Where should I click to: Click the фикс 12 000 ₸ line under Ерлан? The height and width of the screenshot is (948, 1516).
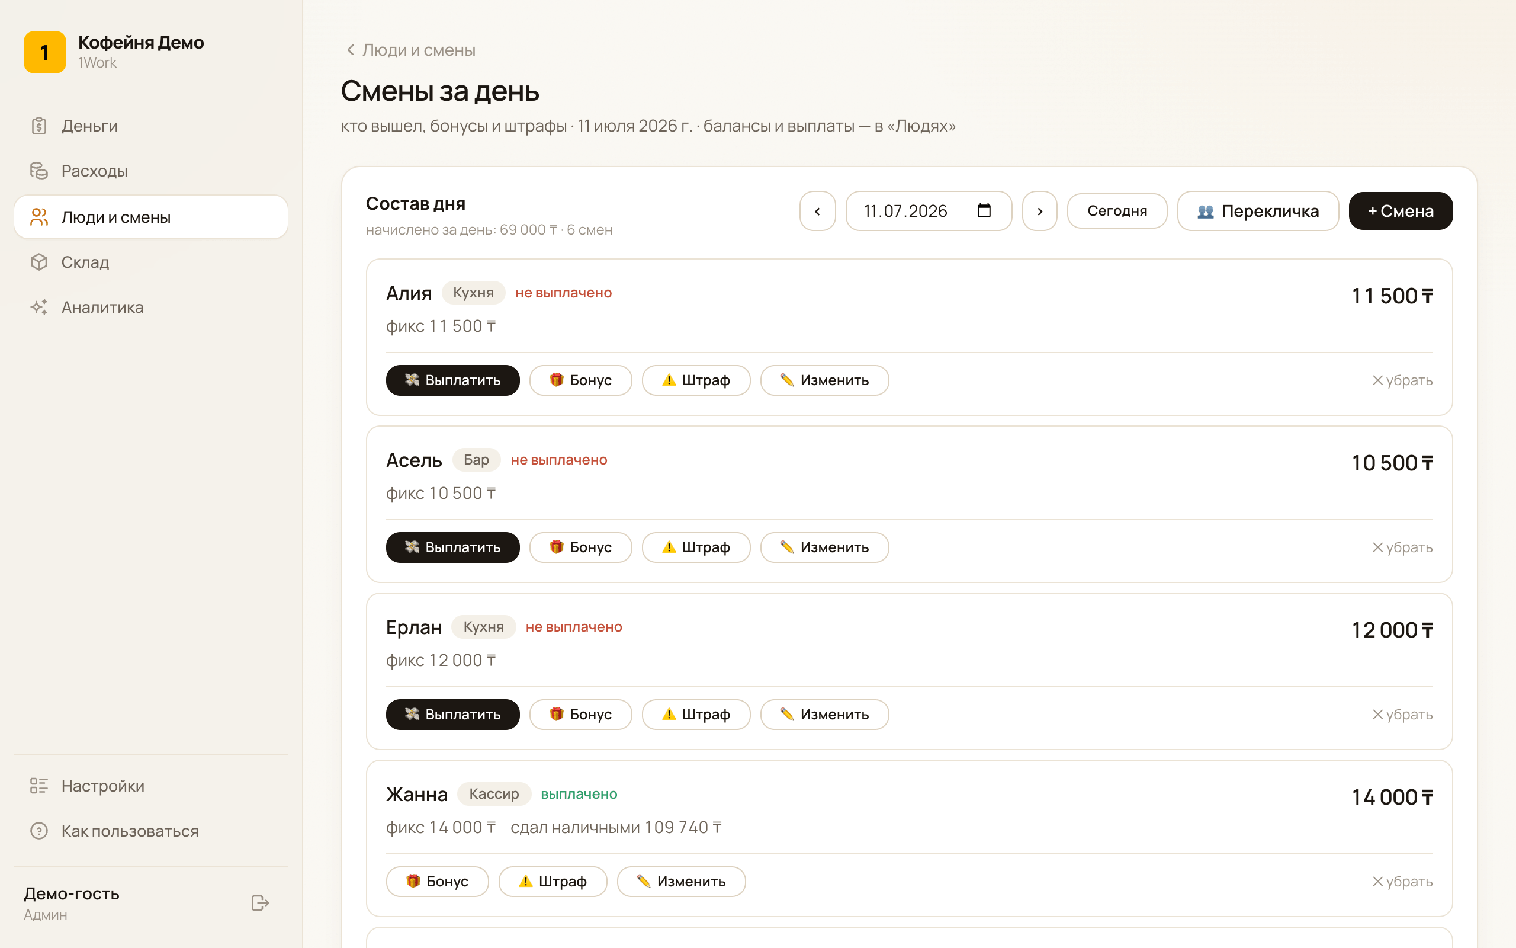pyautogui.click(x=441, y=661)
